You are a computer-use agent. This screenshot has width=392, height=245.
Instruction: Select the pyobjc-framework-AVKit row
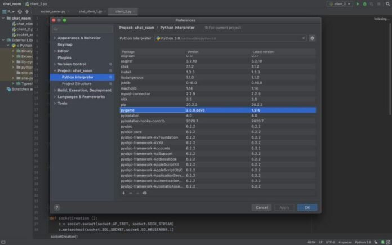click(x=218, y=142)
